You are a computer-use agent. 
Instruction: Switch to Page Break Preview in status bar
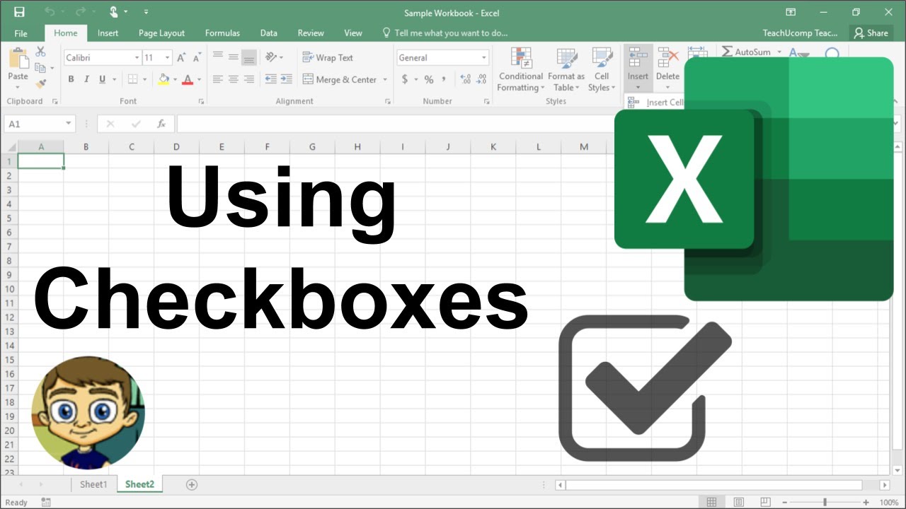pos(764,502)
